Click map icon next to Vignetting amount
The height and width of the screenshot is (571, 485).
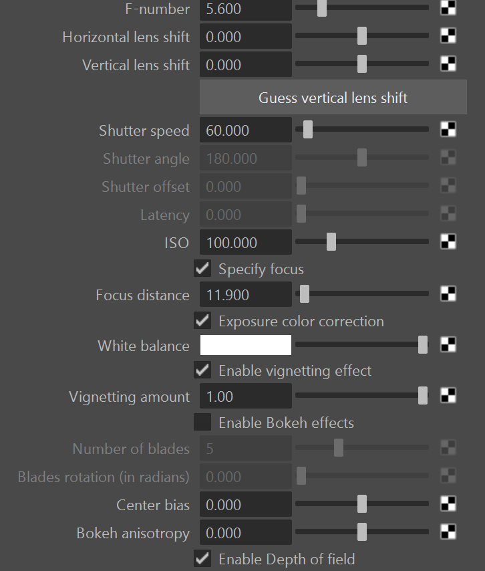click(448, 396)
